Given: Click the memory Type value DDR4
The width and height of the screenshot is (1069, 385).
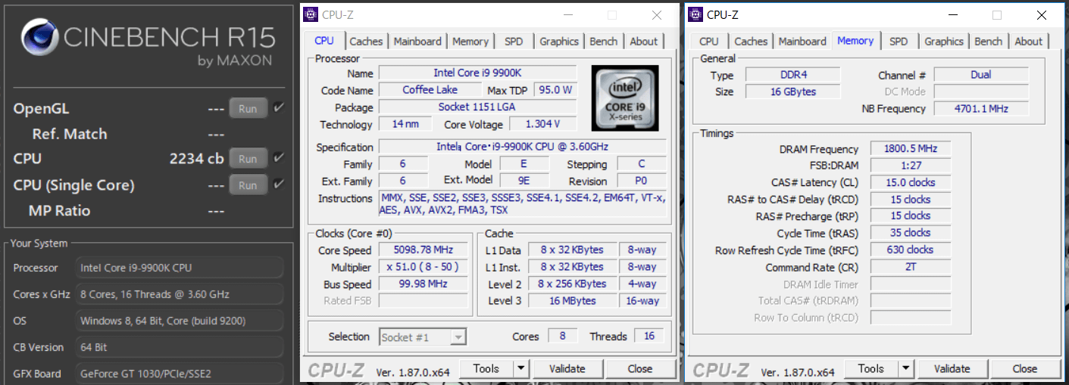Looking at the screenshot, I should tap(792, 75).
